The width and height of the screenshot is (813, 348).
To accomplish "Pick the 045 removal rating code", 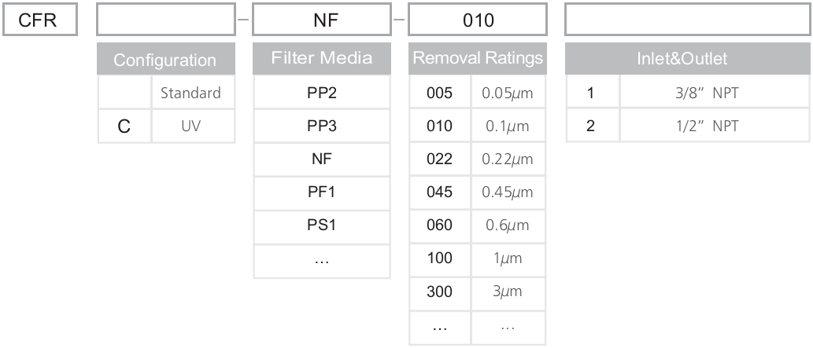I will [439, 191].
